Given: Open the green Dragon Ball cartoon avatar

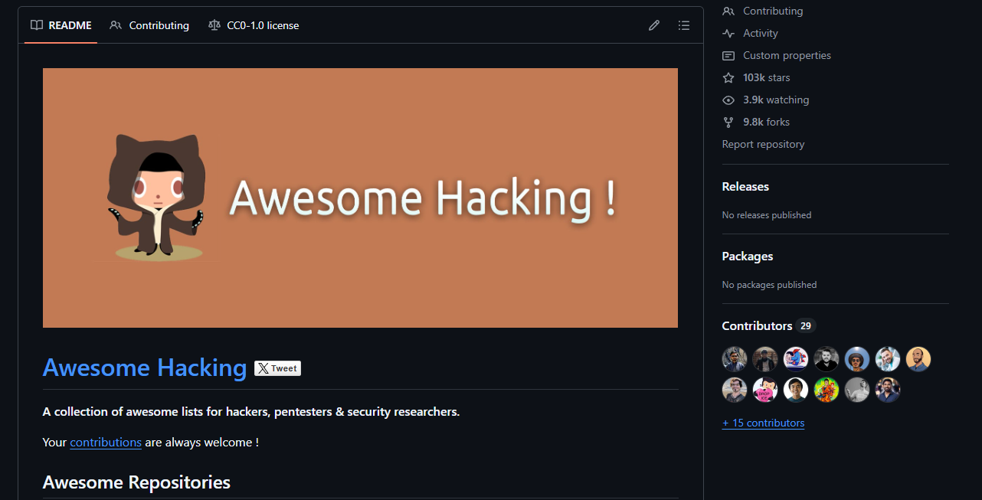Looking at the screenshot, I should click(x=827, y=390).
